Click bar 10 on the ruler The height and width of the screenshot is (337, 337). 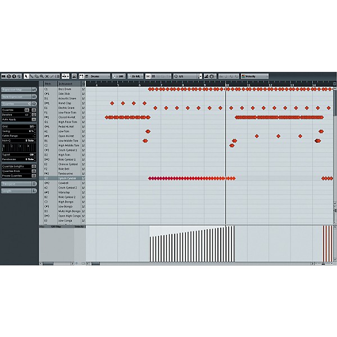pos(227,85)
